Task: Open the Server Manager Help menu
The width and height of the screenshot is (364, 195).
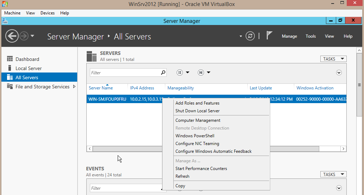Action: click(x=348, y=36)
